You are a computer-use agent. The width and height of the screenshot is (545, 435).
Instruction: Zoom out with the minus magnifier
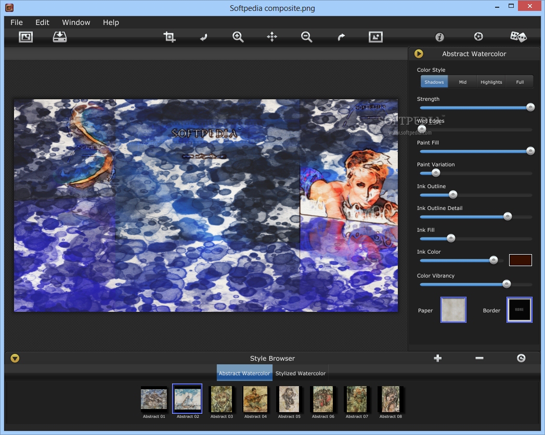coord(306,37)
